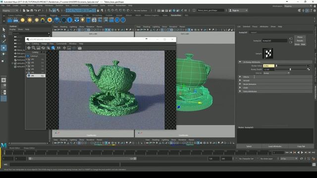
Task: Toggle visibility of defaultLightSet outliner checkbox
Action: tap(15, 63)
